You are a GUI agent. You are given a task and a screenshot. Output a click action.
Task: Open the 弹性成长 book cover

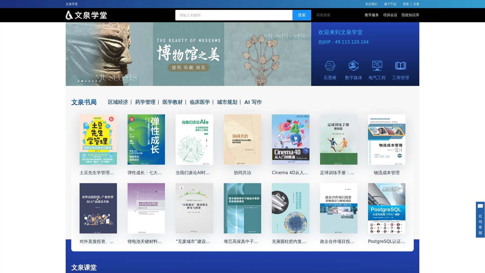pyautogui.click(x=146, y=139)
